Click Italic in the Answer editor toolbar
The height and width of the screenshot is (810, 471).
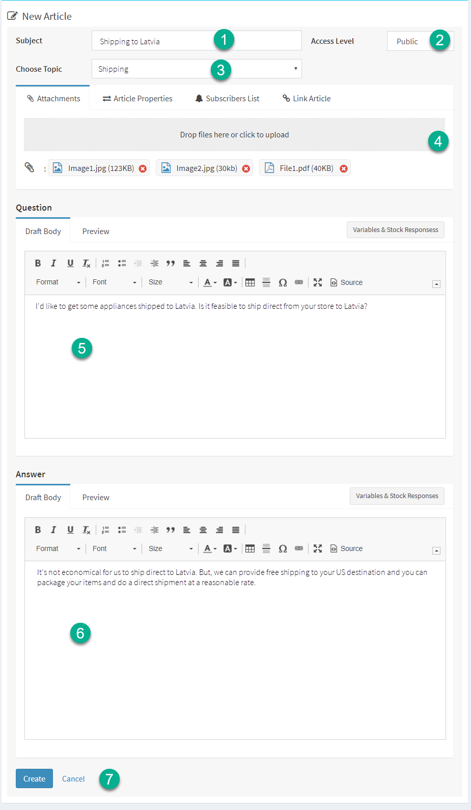coord(53,530)
